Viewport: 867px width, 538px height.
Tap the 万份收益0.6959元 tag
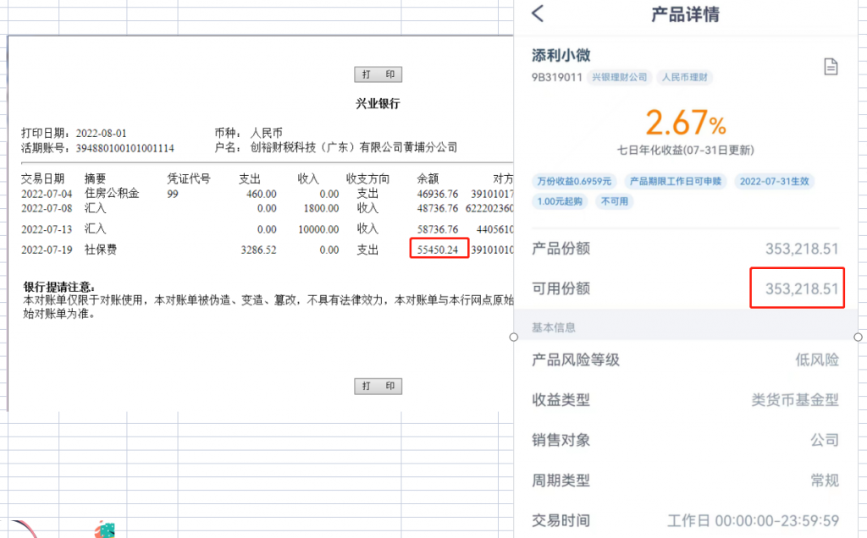[574, 181]
